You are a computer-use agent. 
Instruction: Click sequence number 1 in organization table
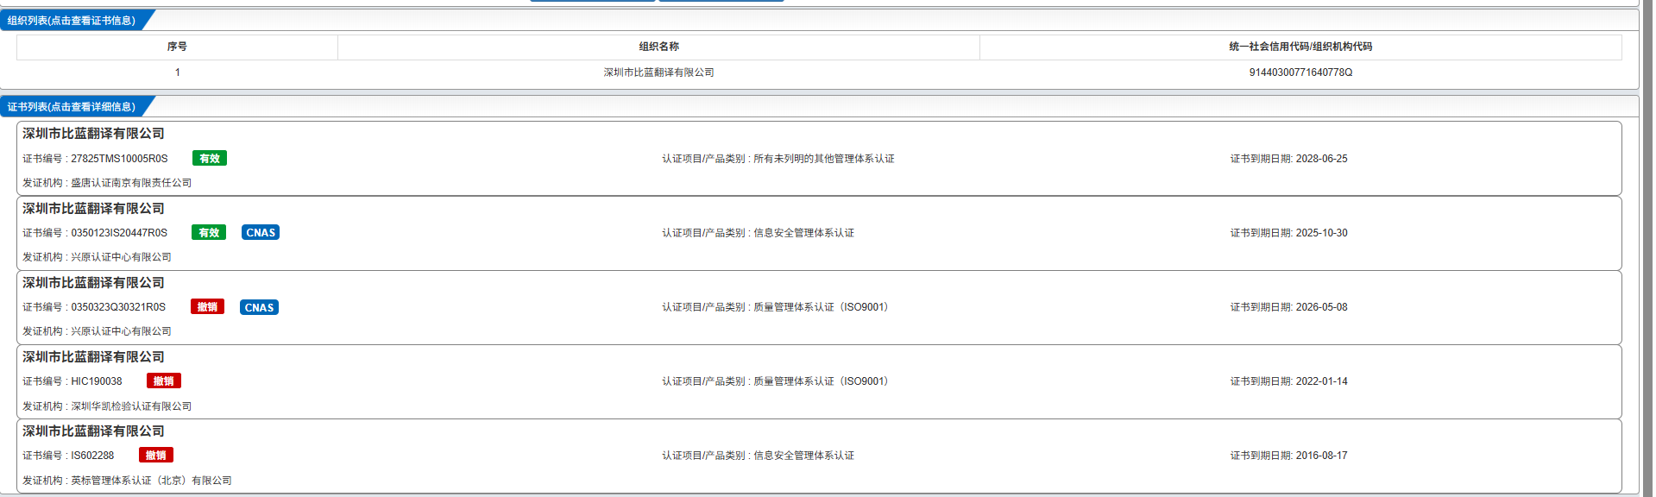point(178,72)
